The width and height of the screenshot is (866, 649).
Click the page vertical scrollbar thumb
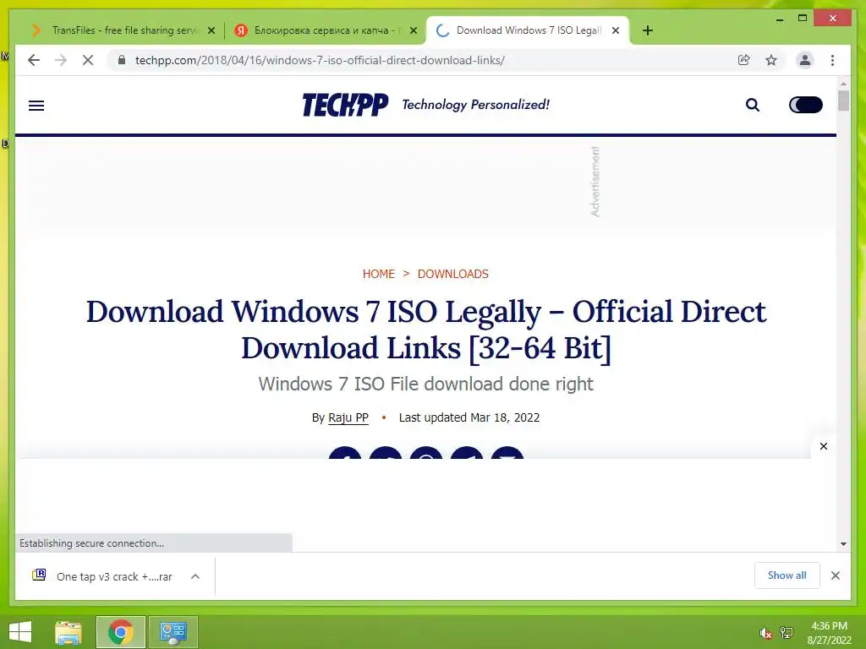(x=843, y=101)
